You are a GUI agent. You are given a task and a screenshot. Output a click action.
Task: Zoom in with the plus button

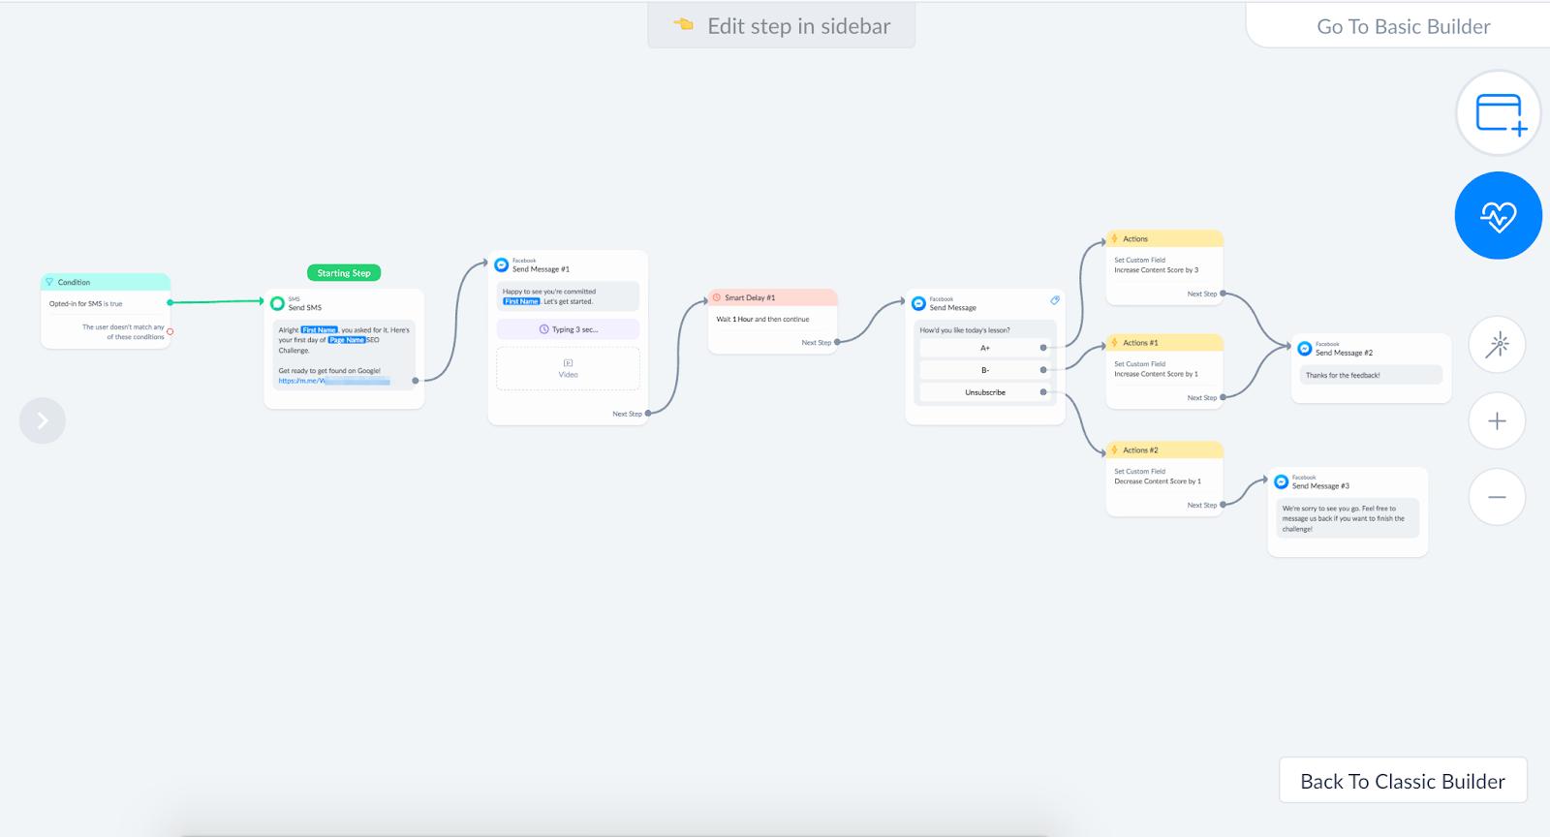pos(1498,420)
